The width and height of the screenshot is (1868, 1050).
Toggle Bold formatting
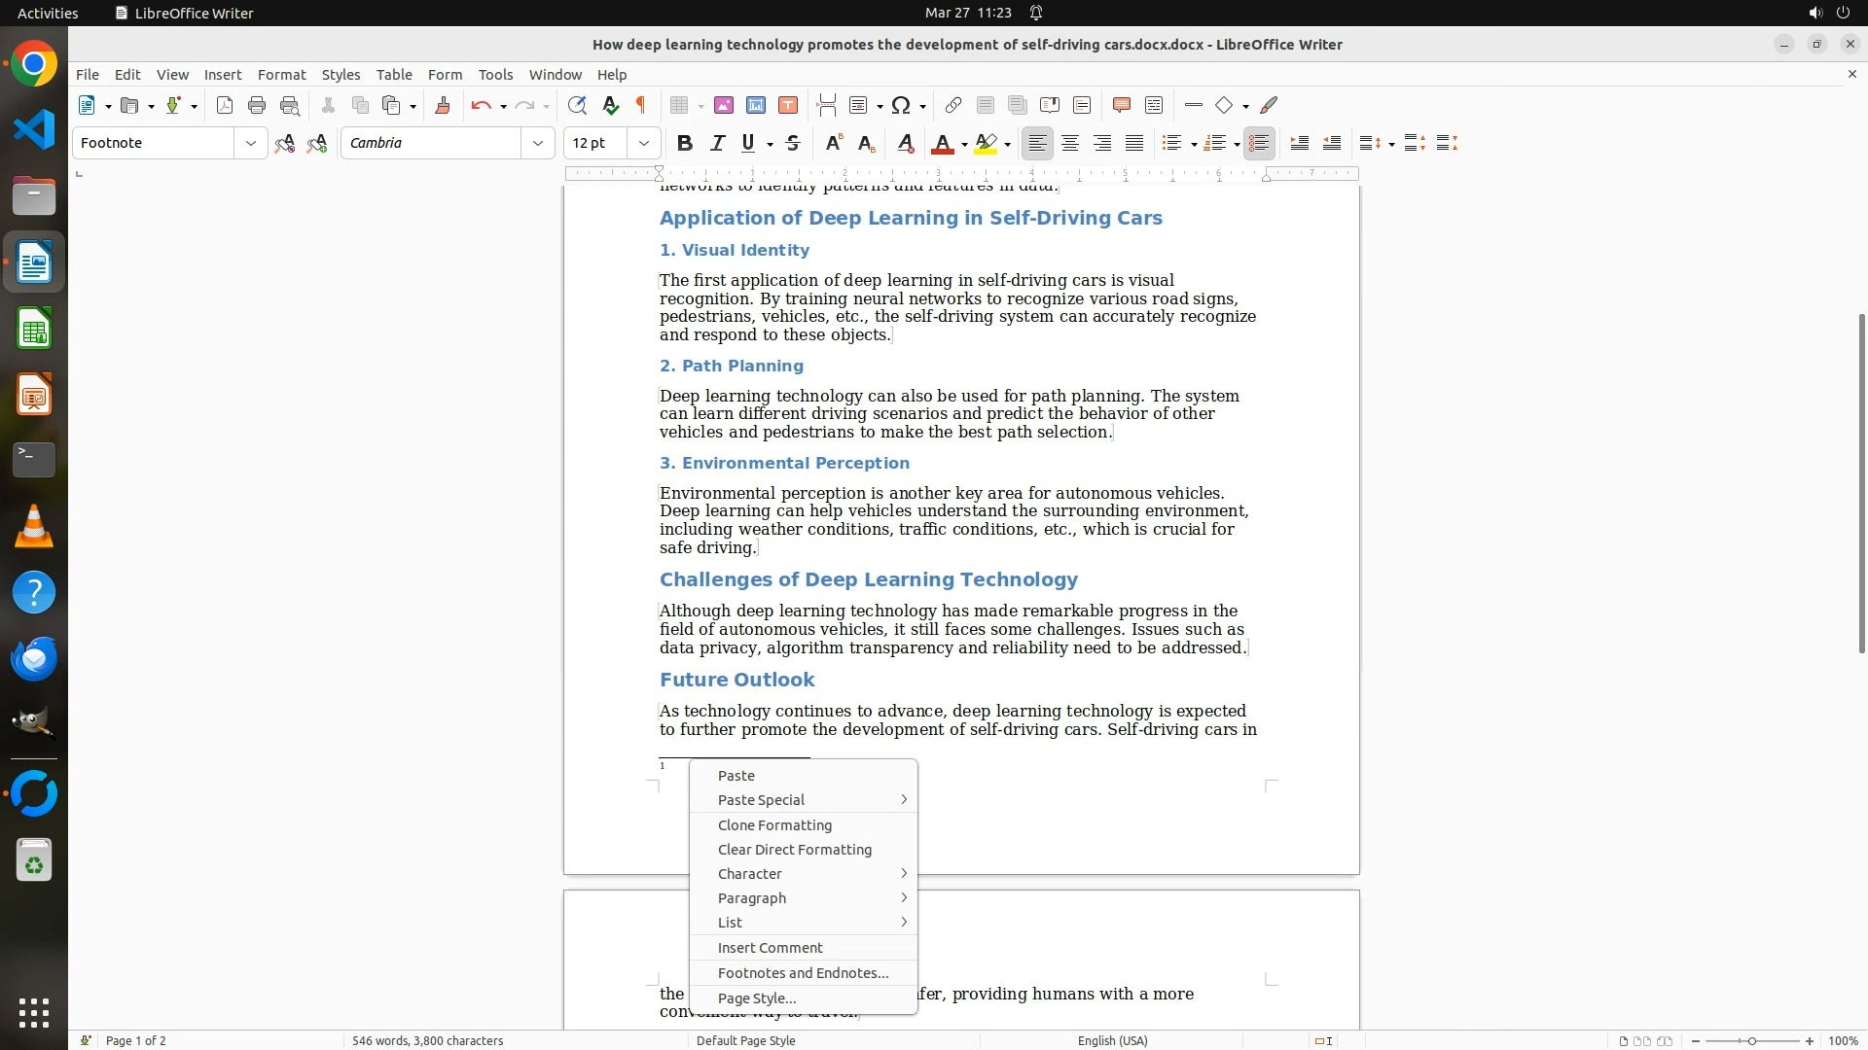point(685,144)
